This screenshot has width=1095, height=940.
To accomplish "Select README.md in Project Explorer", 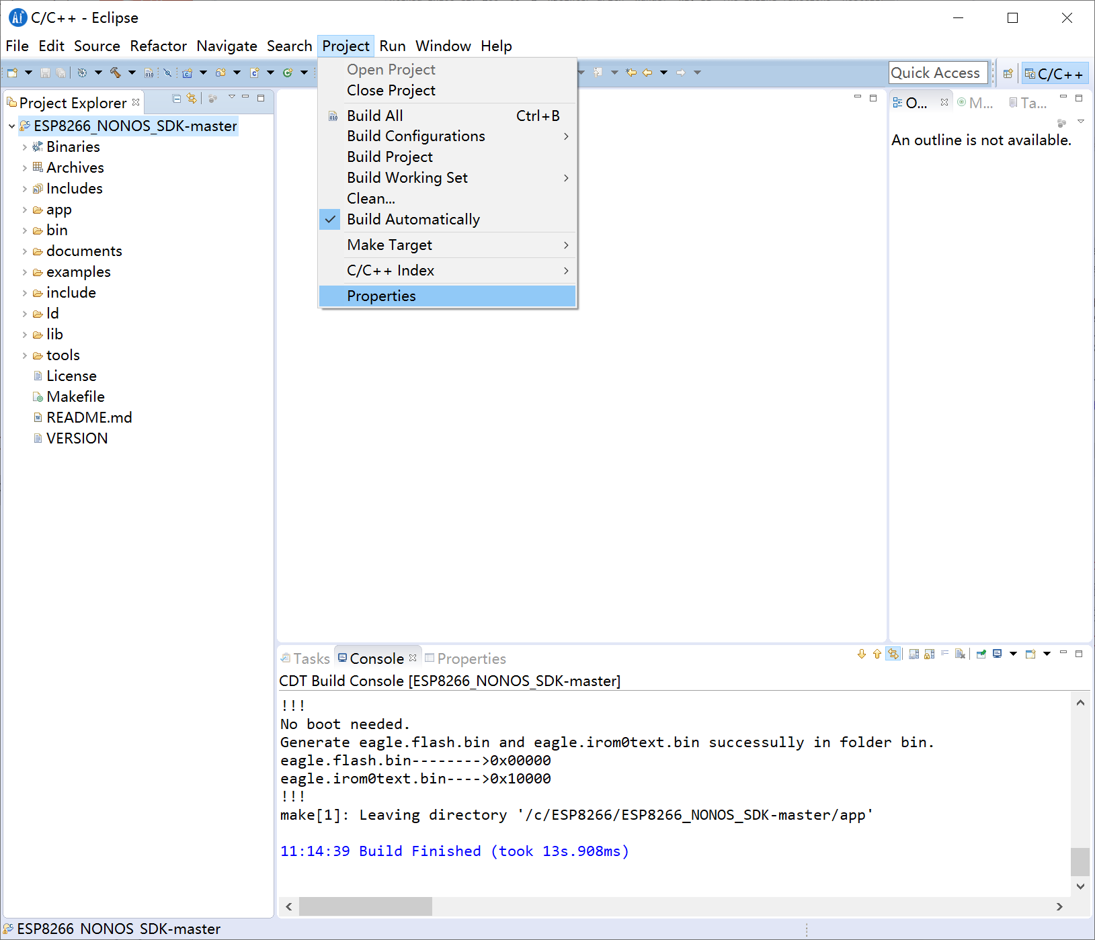I will tap(89, 417).
